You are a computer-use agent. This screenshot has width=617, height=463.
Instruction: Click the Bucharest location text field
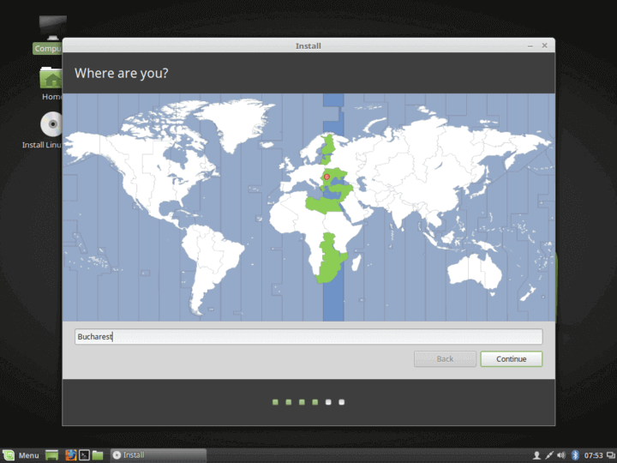tap(308, 337)
